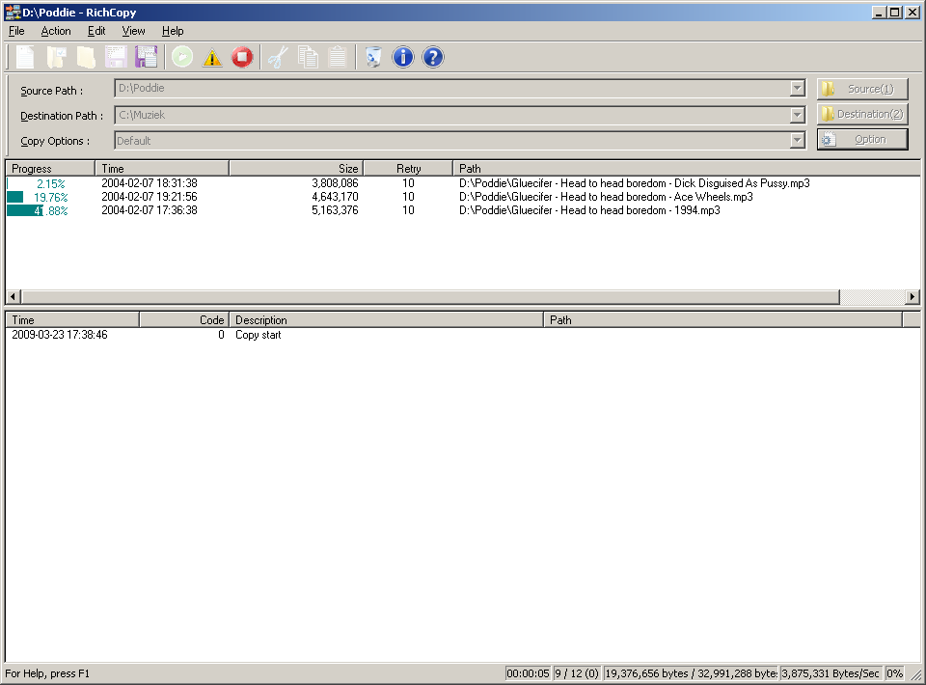
Task: Open the File menu
Action: tap(16, 31)
